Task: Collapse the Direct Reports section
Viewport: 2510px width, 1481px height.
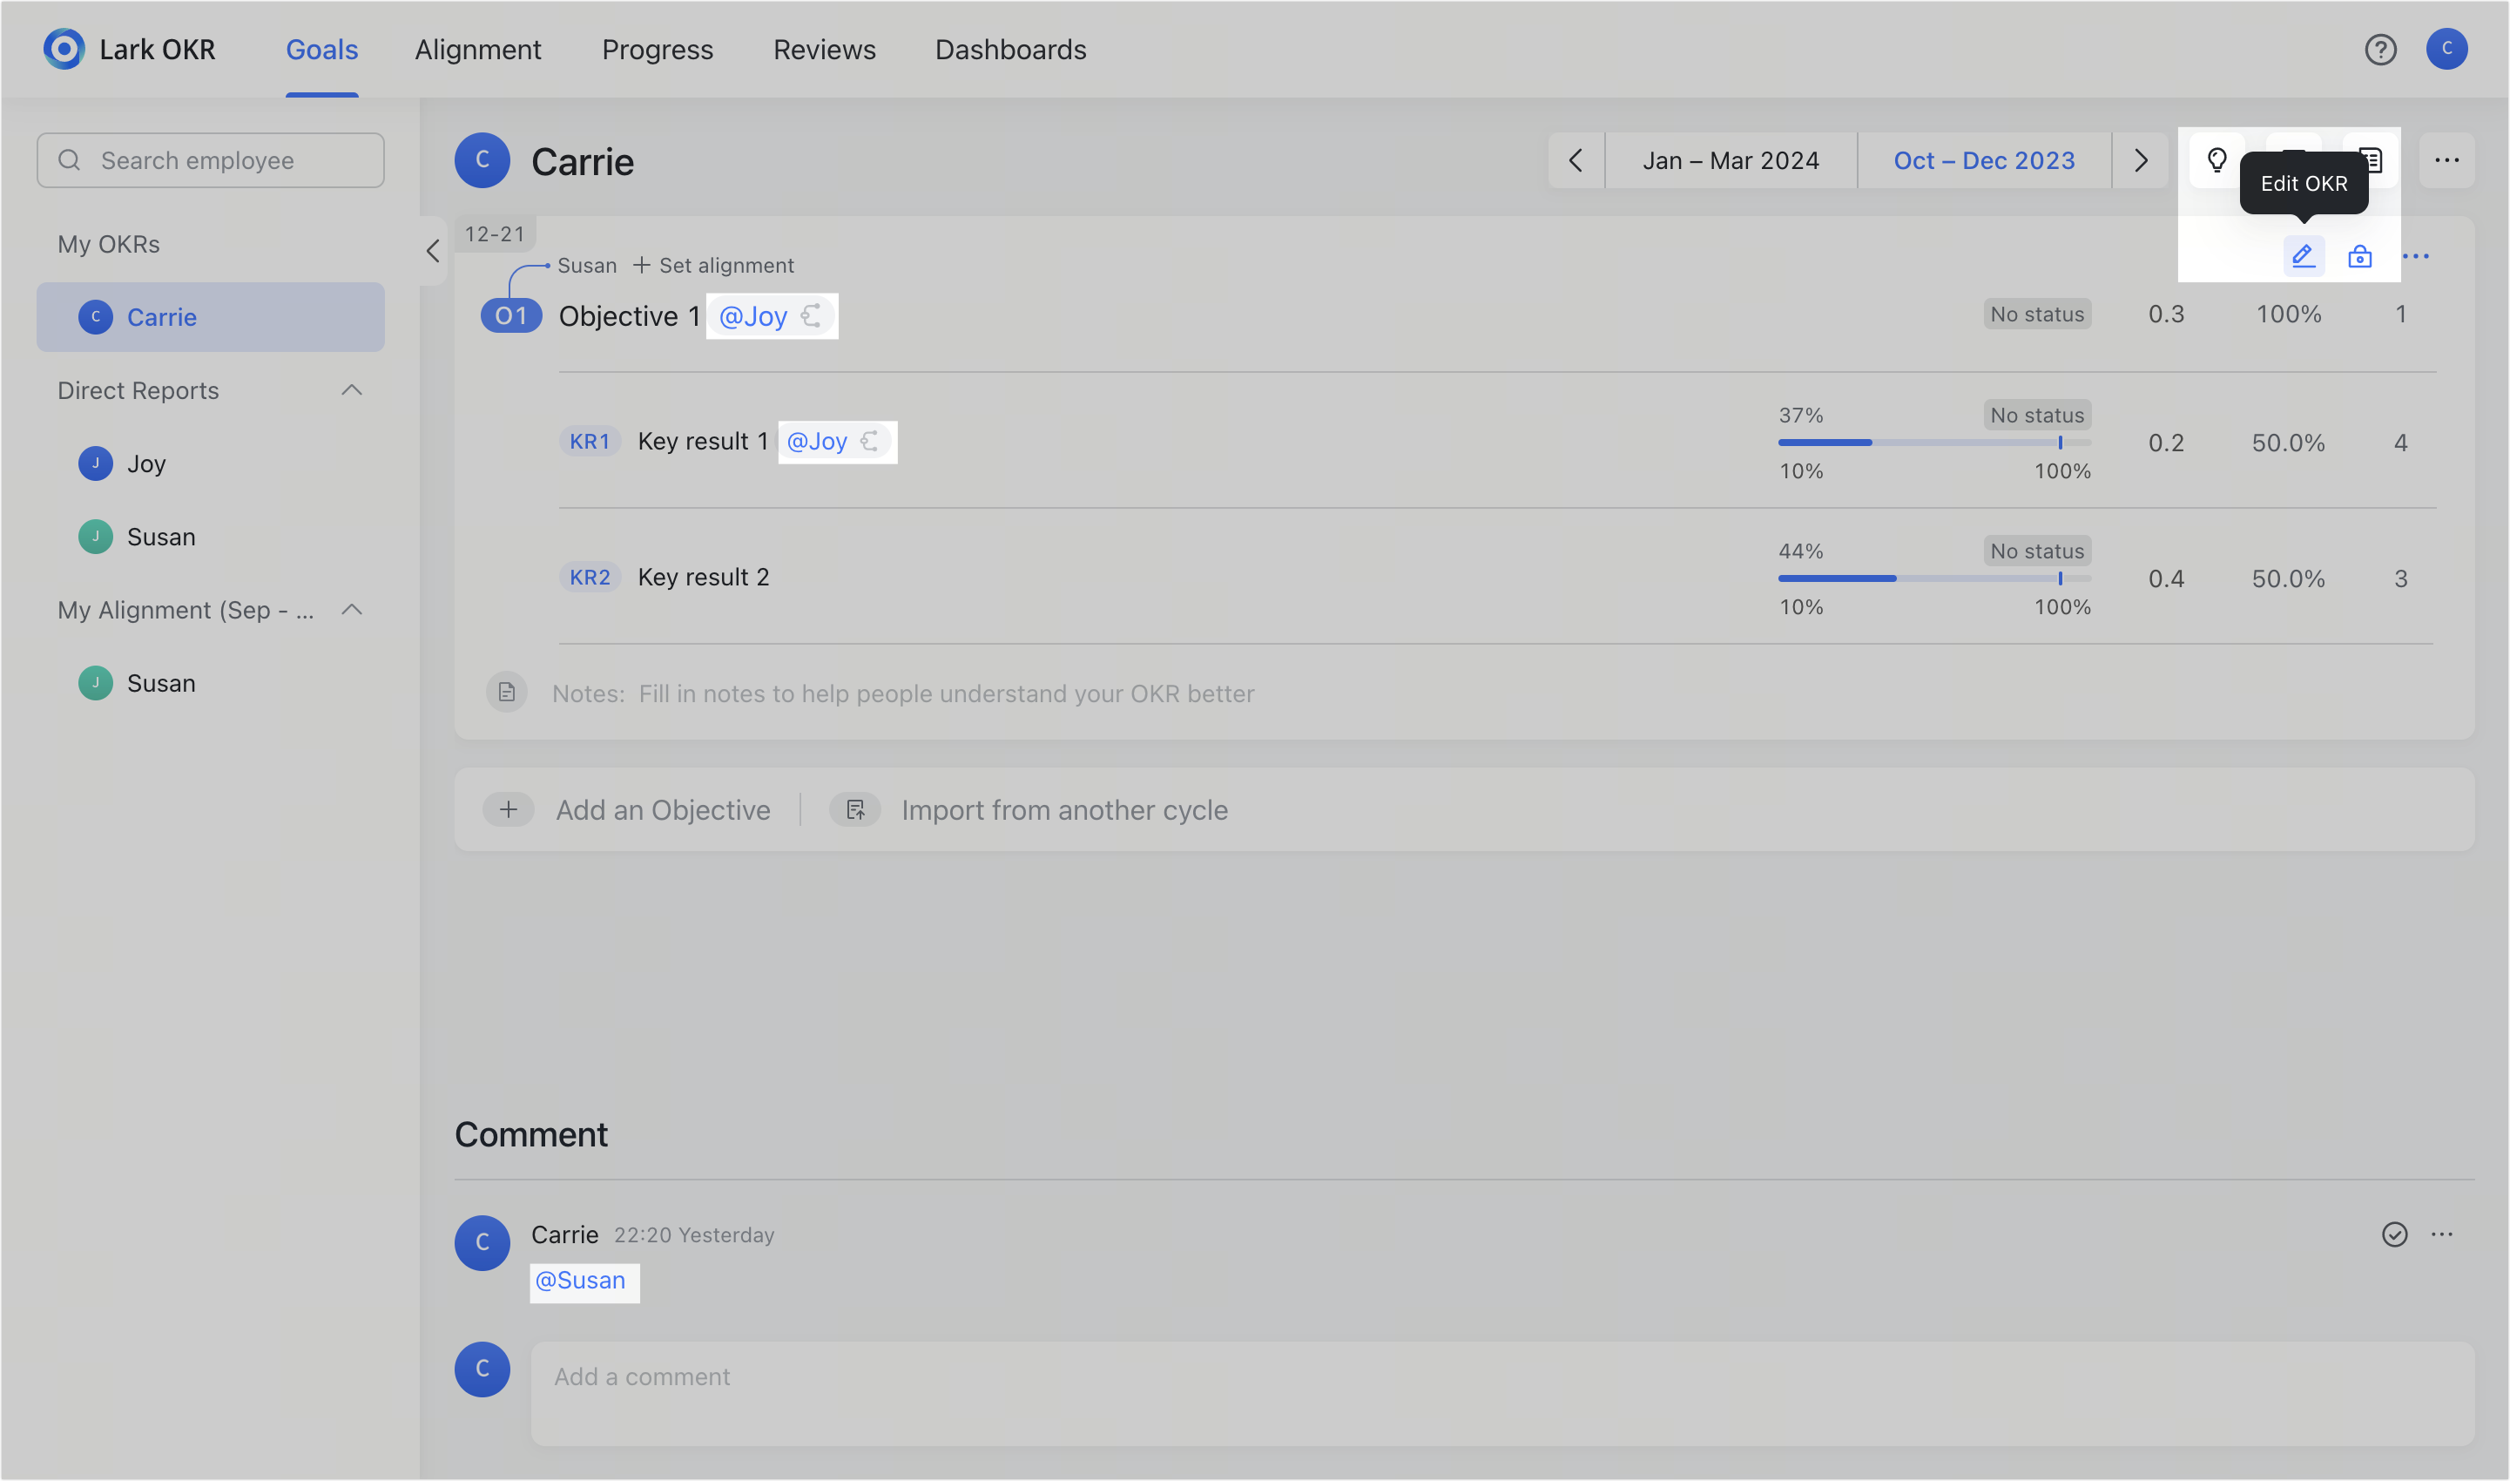Action: pyautogui.click(x=351, y=389)
